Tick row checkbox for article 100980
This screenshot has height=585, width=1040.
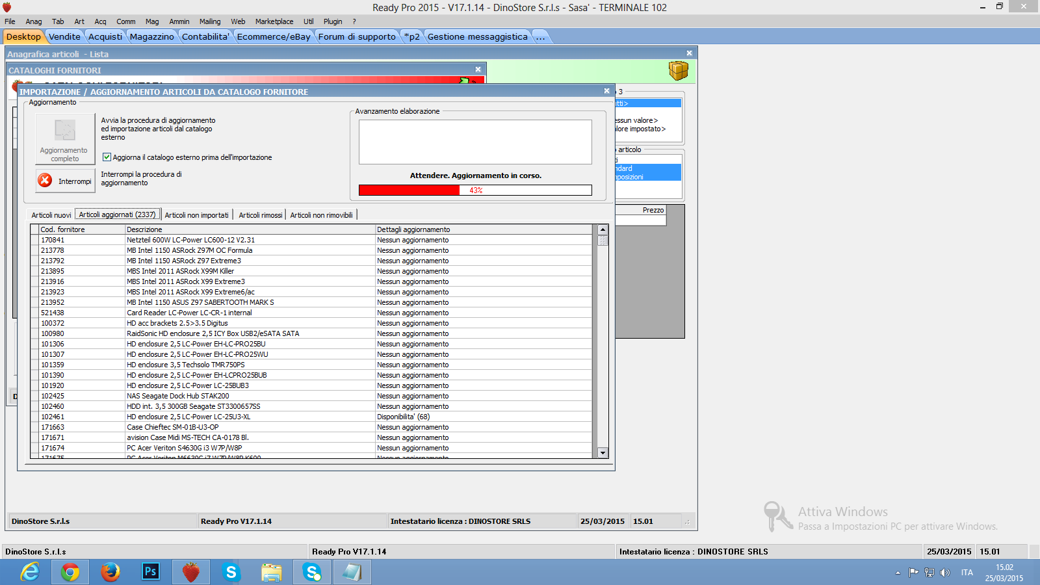(x=34, y=333)
